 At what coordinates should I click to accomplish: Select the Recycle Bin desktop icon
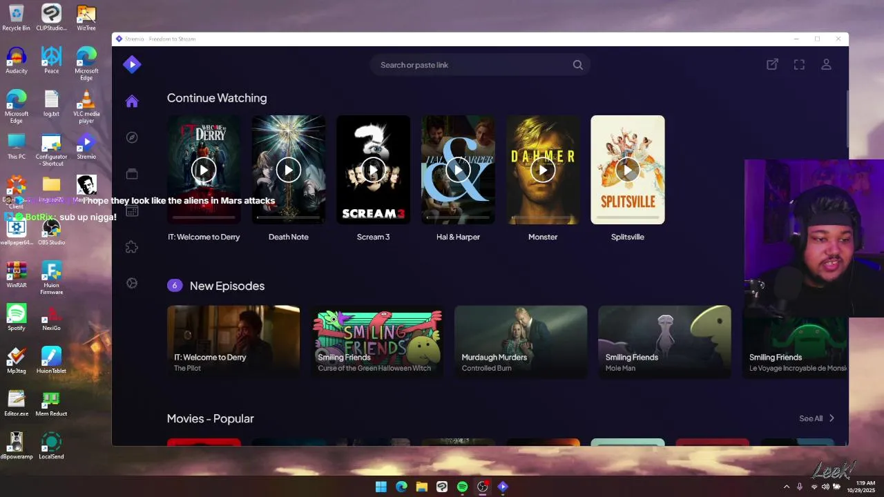point(16,18)
